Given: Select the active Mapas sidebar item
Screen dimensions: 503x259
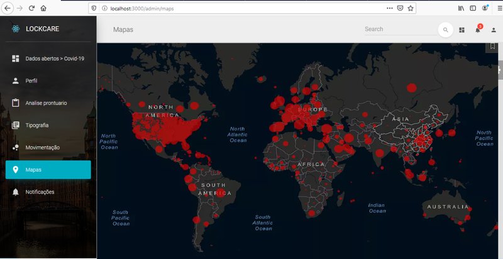Looking at the screenshot, I should pos(48,170).
